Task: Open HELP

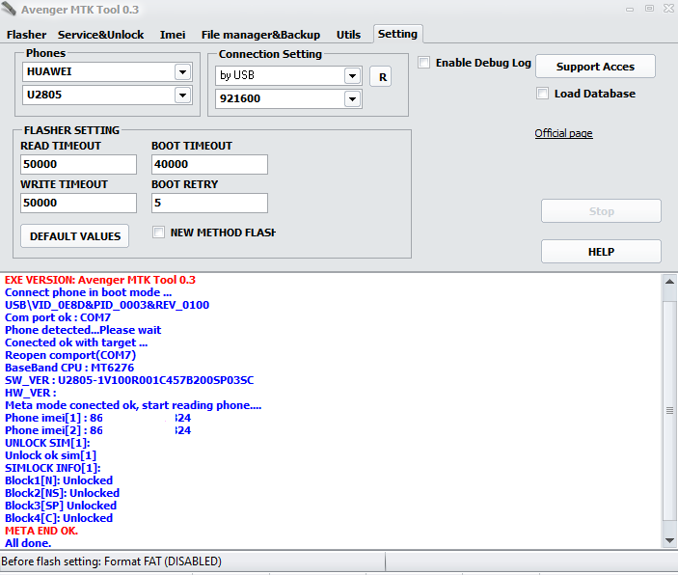Action: tap(601, 252)
